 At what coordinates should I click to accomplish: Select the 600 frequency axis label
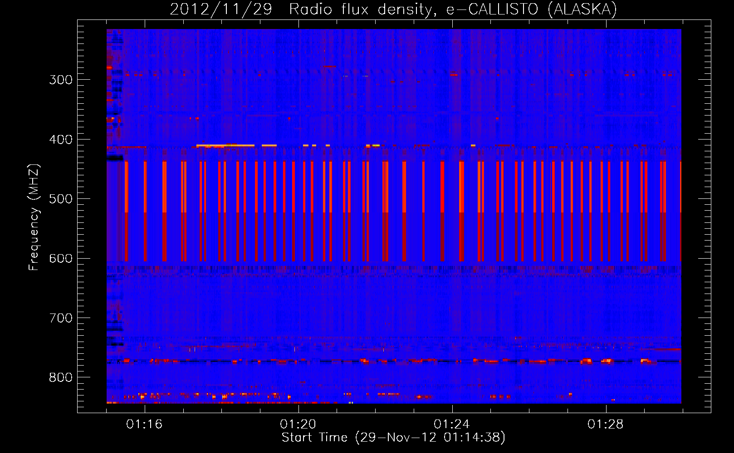pos(61,259)
